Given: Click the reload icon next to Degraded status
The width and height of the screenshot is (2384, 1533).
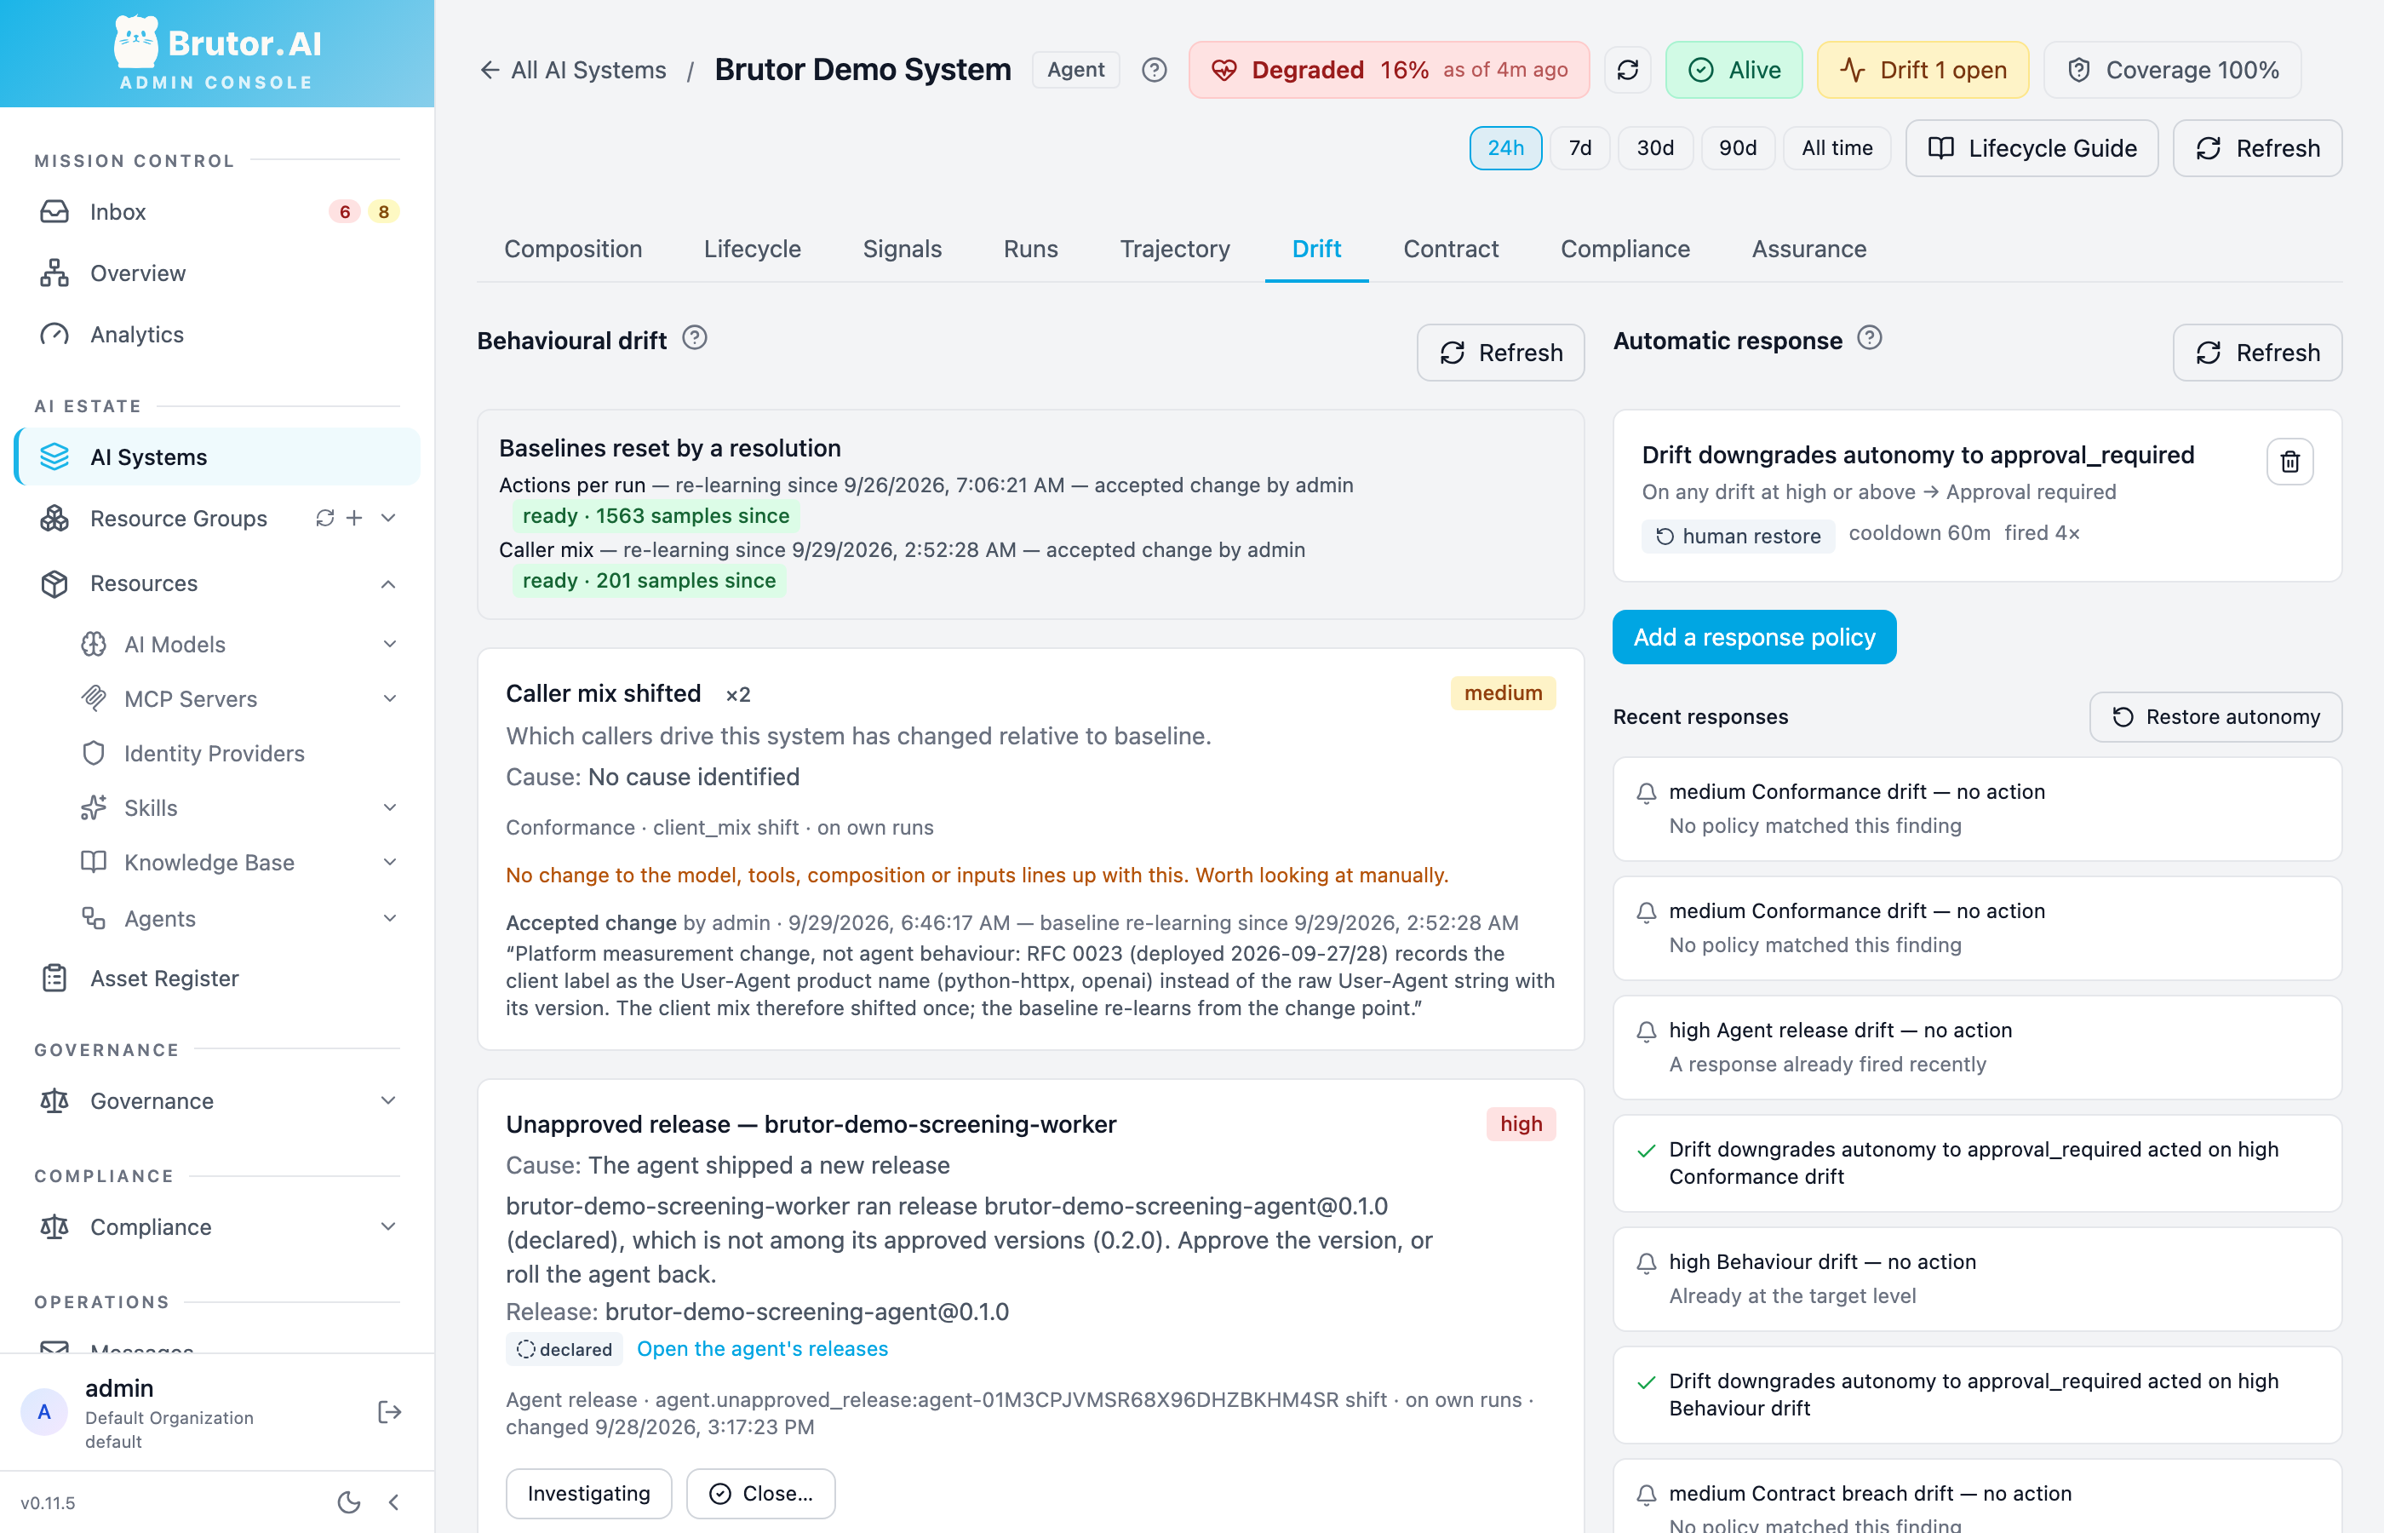Looking at the screenshot, I should tap(1628, 70).
